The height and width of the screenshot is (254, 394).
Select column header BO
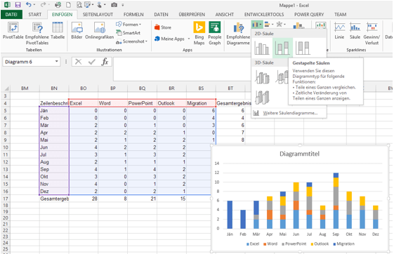pos(83,88)
